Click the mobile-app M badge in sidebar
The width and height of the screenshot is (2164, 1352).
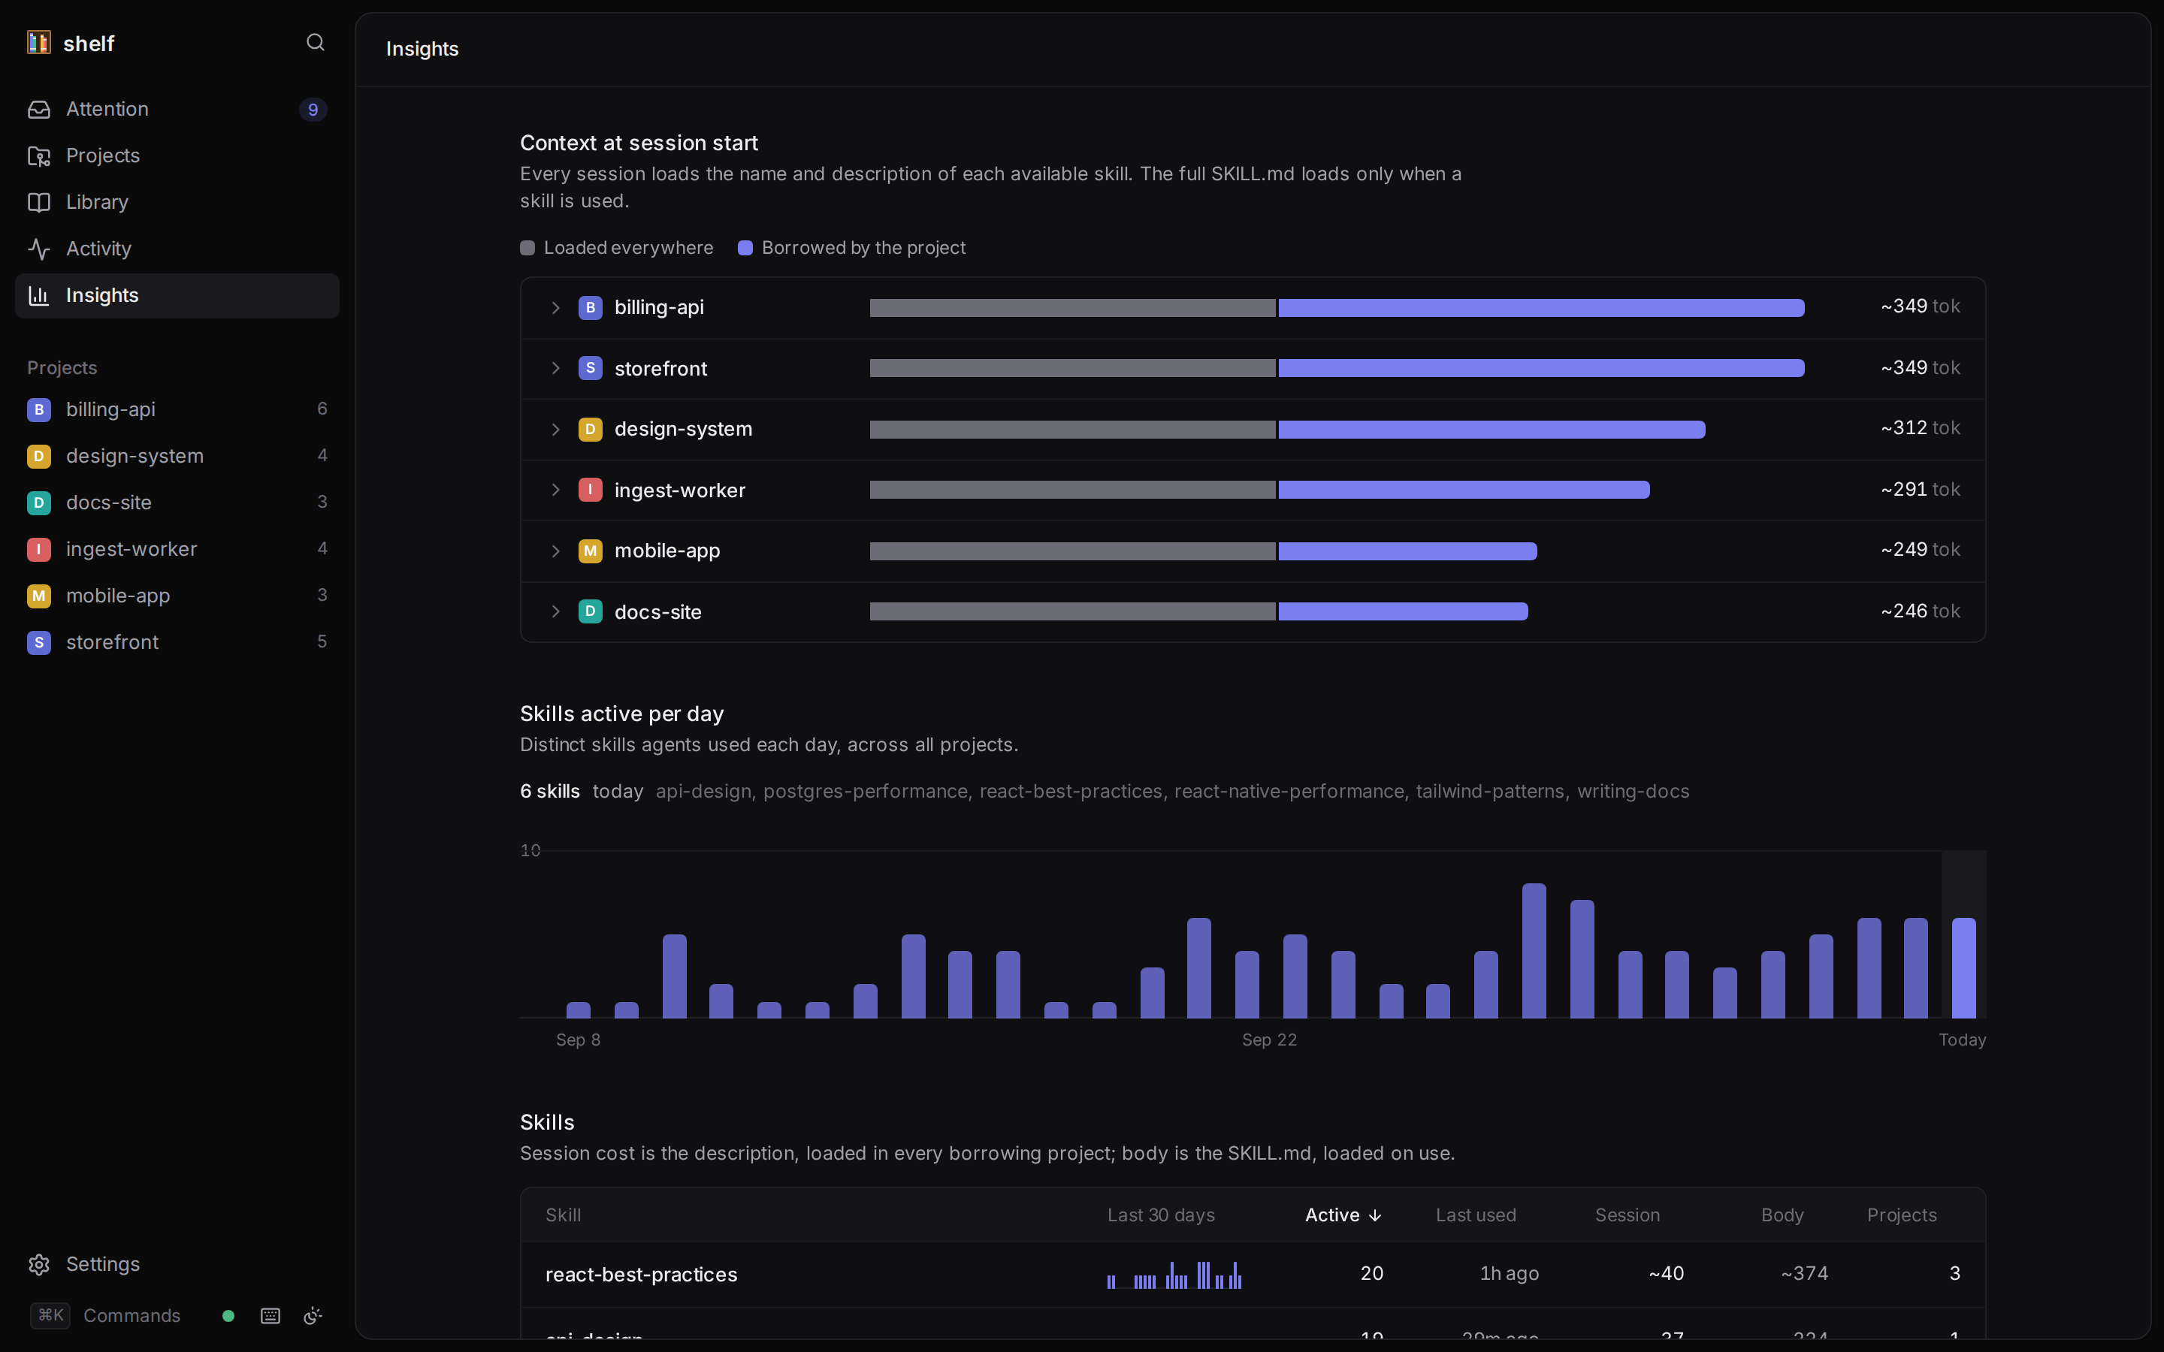point(38,596)
